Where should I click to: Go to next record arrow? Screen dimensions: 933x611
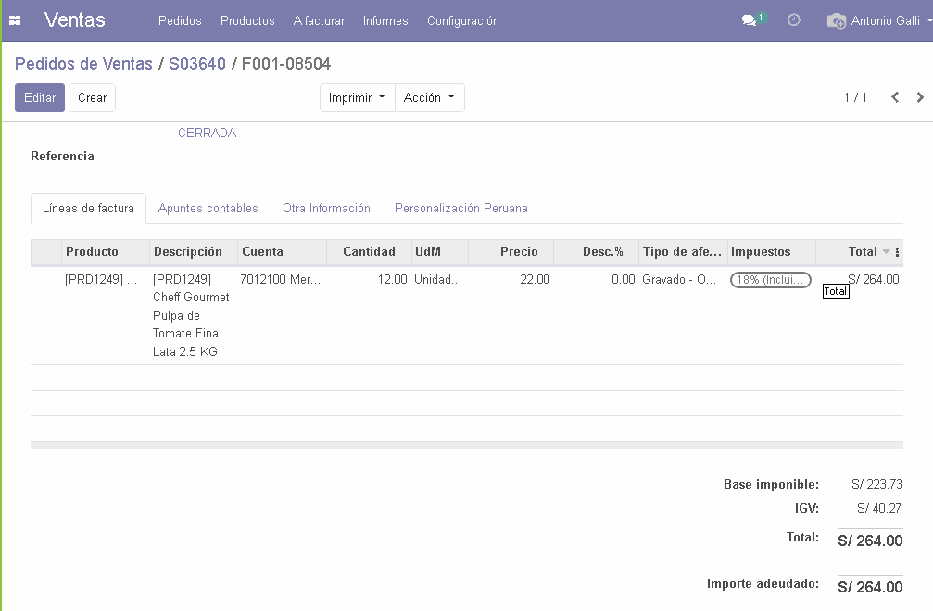pos(919,97)
